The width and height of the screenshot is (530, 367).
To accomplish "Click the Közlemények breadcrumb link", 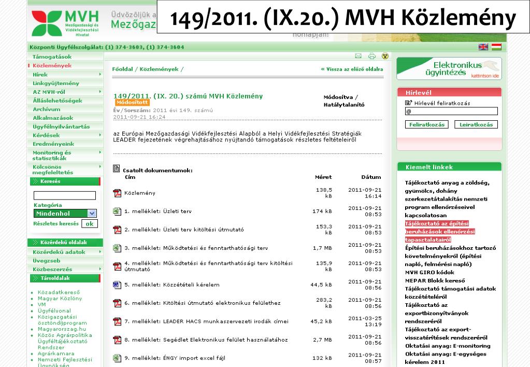I will tap(159, 69).
